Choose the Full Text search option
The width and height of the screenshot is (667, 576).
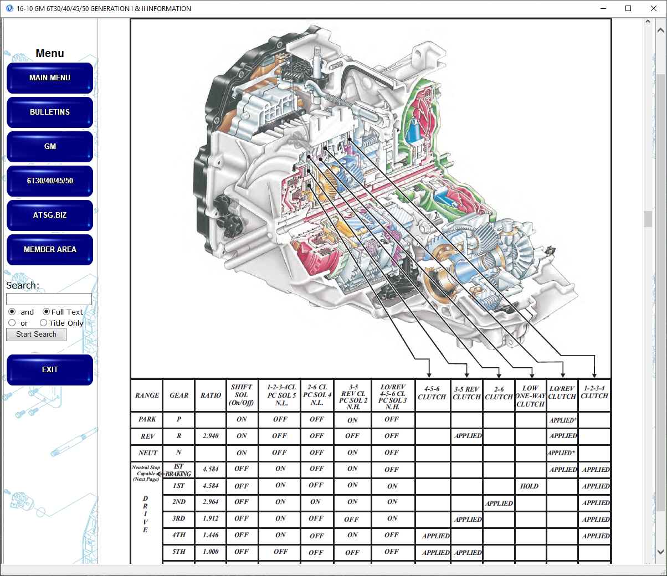pos(46,312)
